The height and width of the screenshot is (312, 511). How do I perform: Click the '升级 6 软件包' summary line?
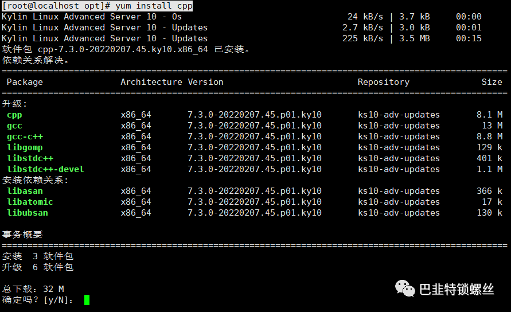pos(37,267)
